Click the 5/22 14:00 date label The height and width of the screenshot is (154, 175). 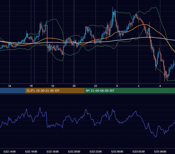[10, 151]
